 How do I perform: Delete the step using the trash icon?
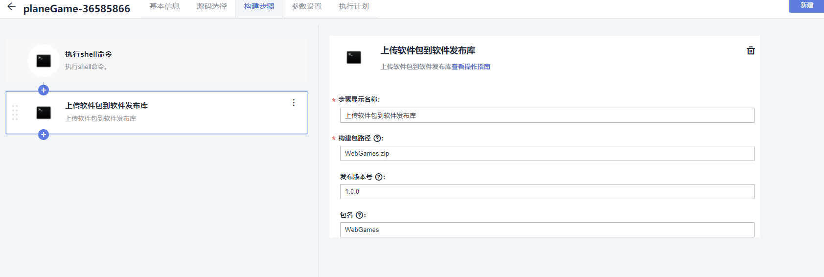(751, 50)
